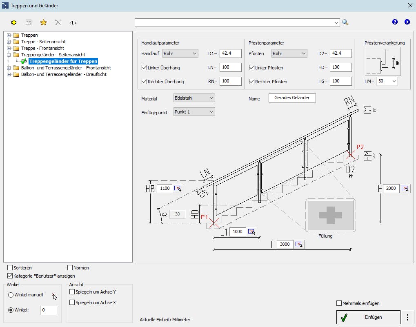416x327 pixels.
Task: Click the favorites star icon
Action: coord(43,22)
